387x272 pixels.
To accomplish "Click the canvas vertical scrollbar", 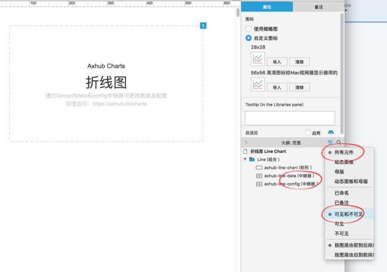I will [x=238, y=12].
